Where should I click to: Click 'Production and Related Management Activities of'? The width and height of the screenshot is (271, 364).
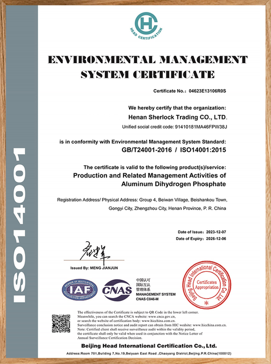(x=149, y=176)
